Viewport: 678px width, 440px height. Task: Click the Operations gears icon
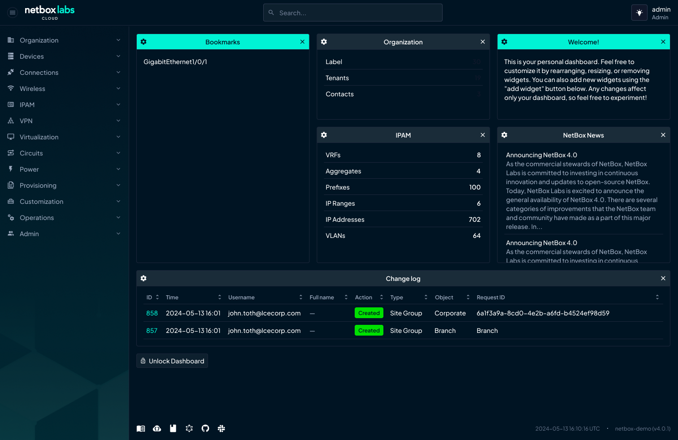(11, 217)
